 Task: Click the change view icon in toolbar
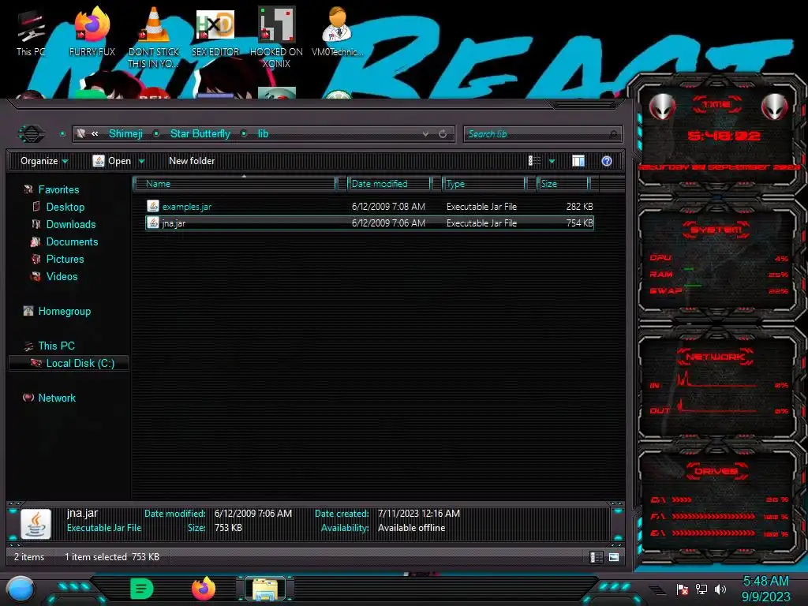click(535, 161)
